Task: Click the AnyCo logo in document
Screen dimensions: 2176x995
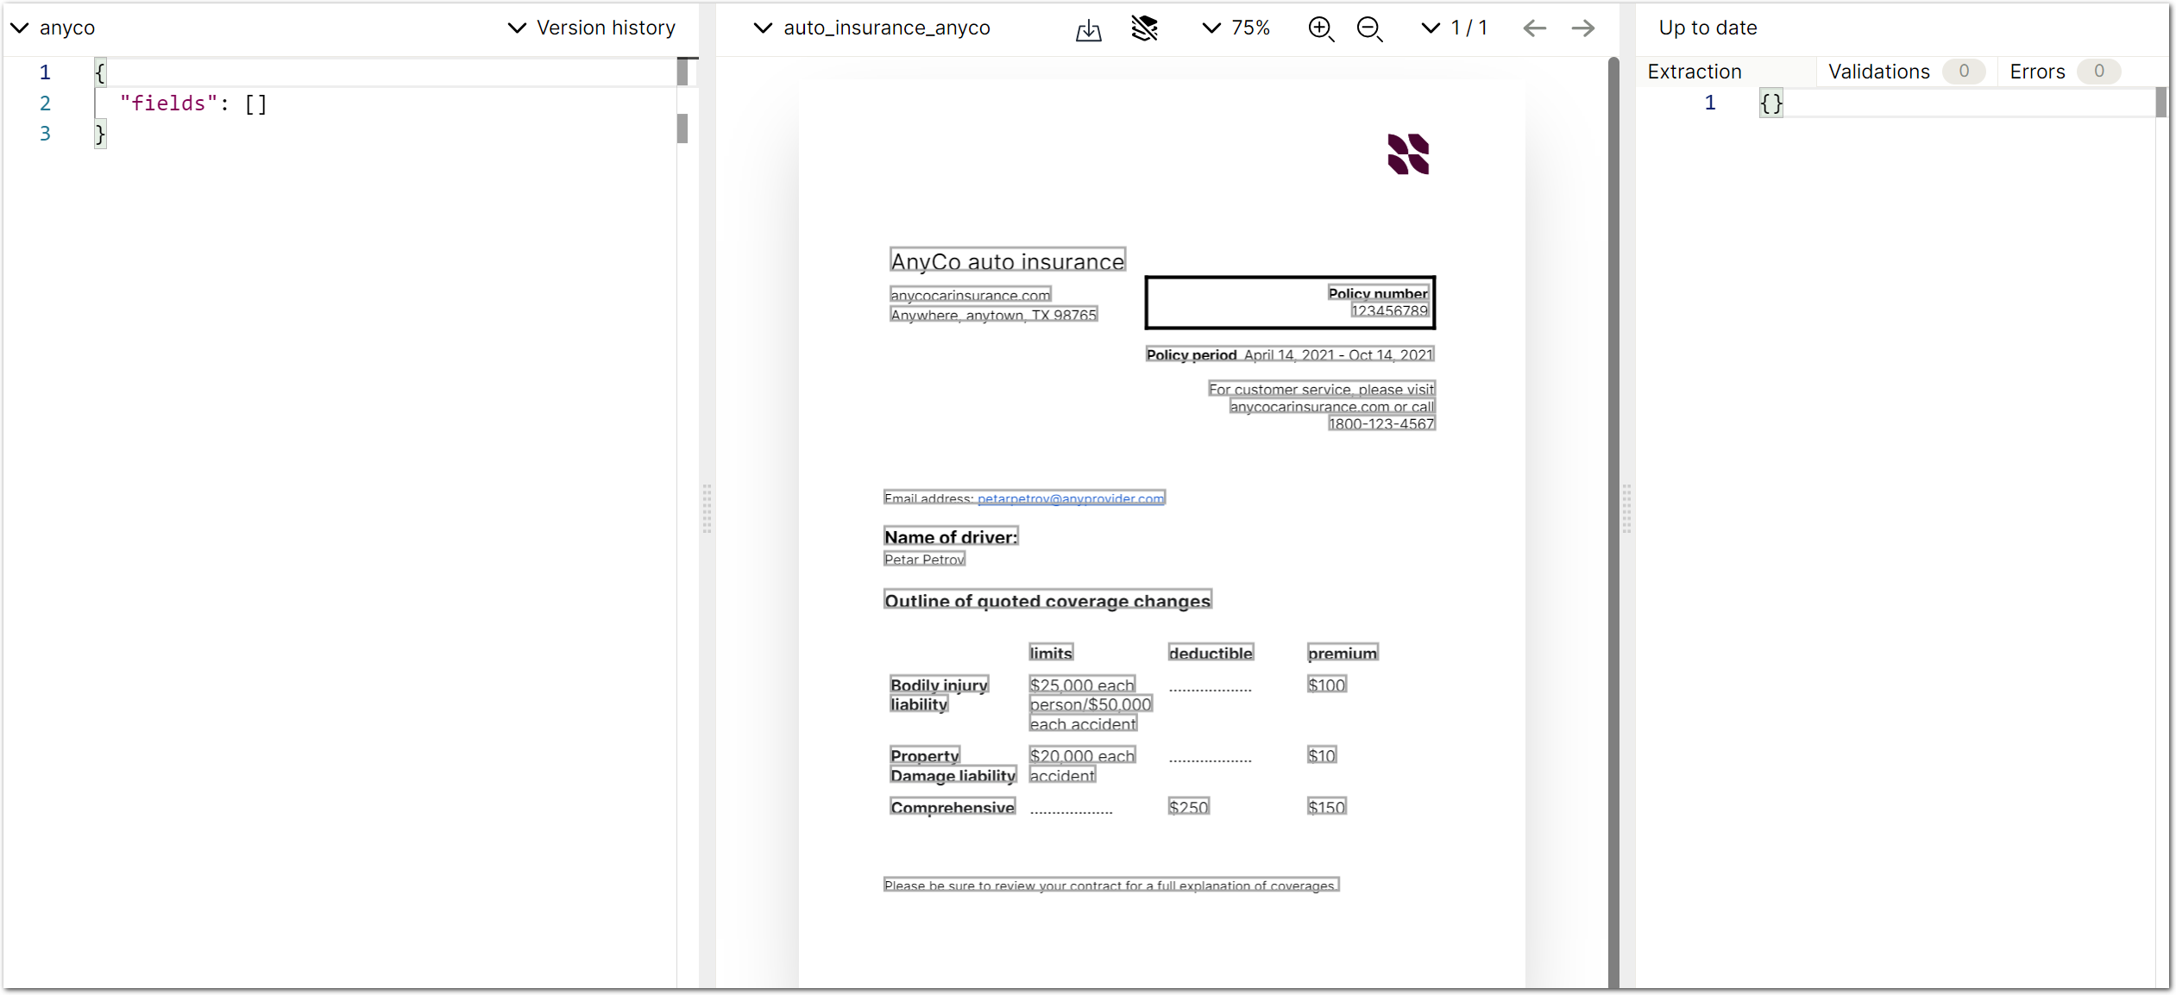Action: pos(1408,154)
